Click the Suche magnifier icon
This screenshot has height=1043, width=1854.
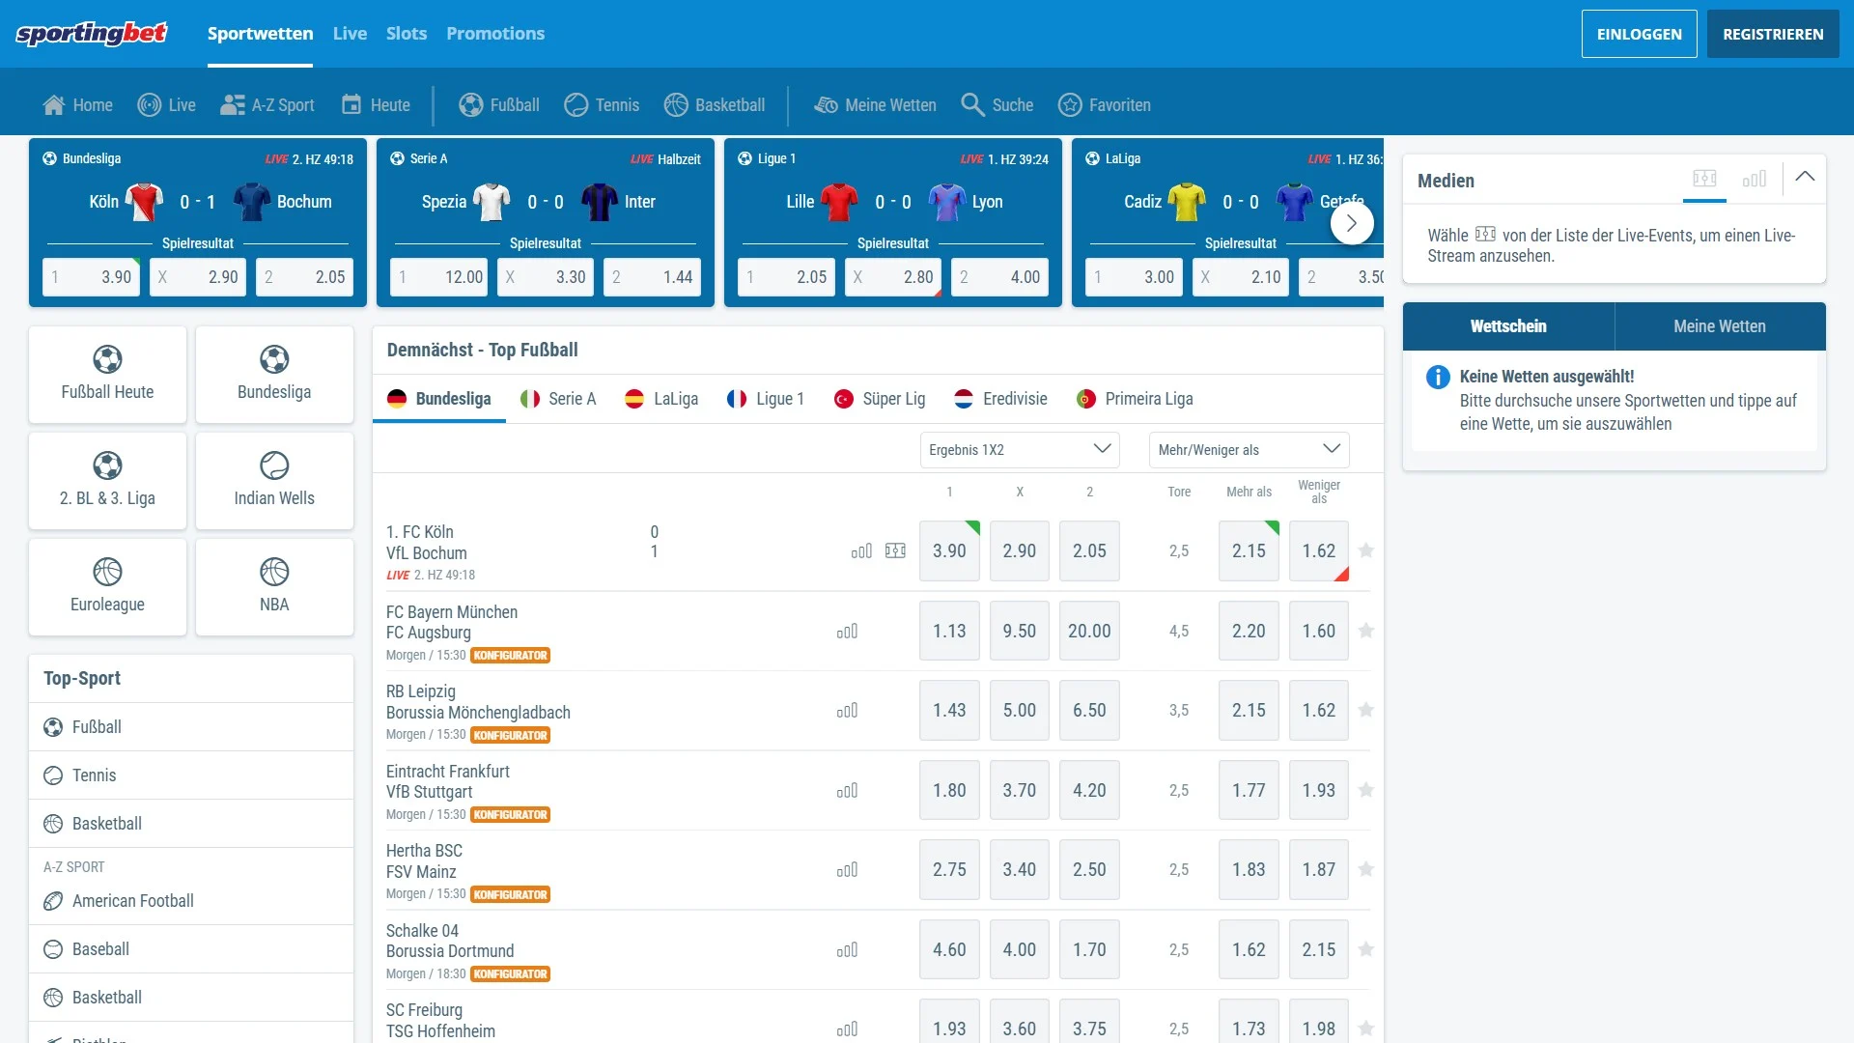point(971,104)
